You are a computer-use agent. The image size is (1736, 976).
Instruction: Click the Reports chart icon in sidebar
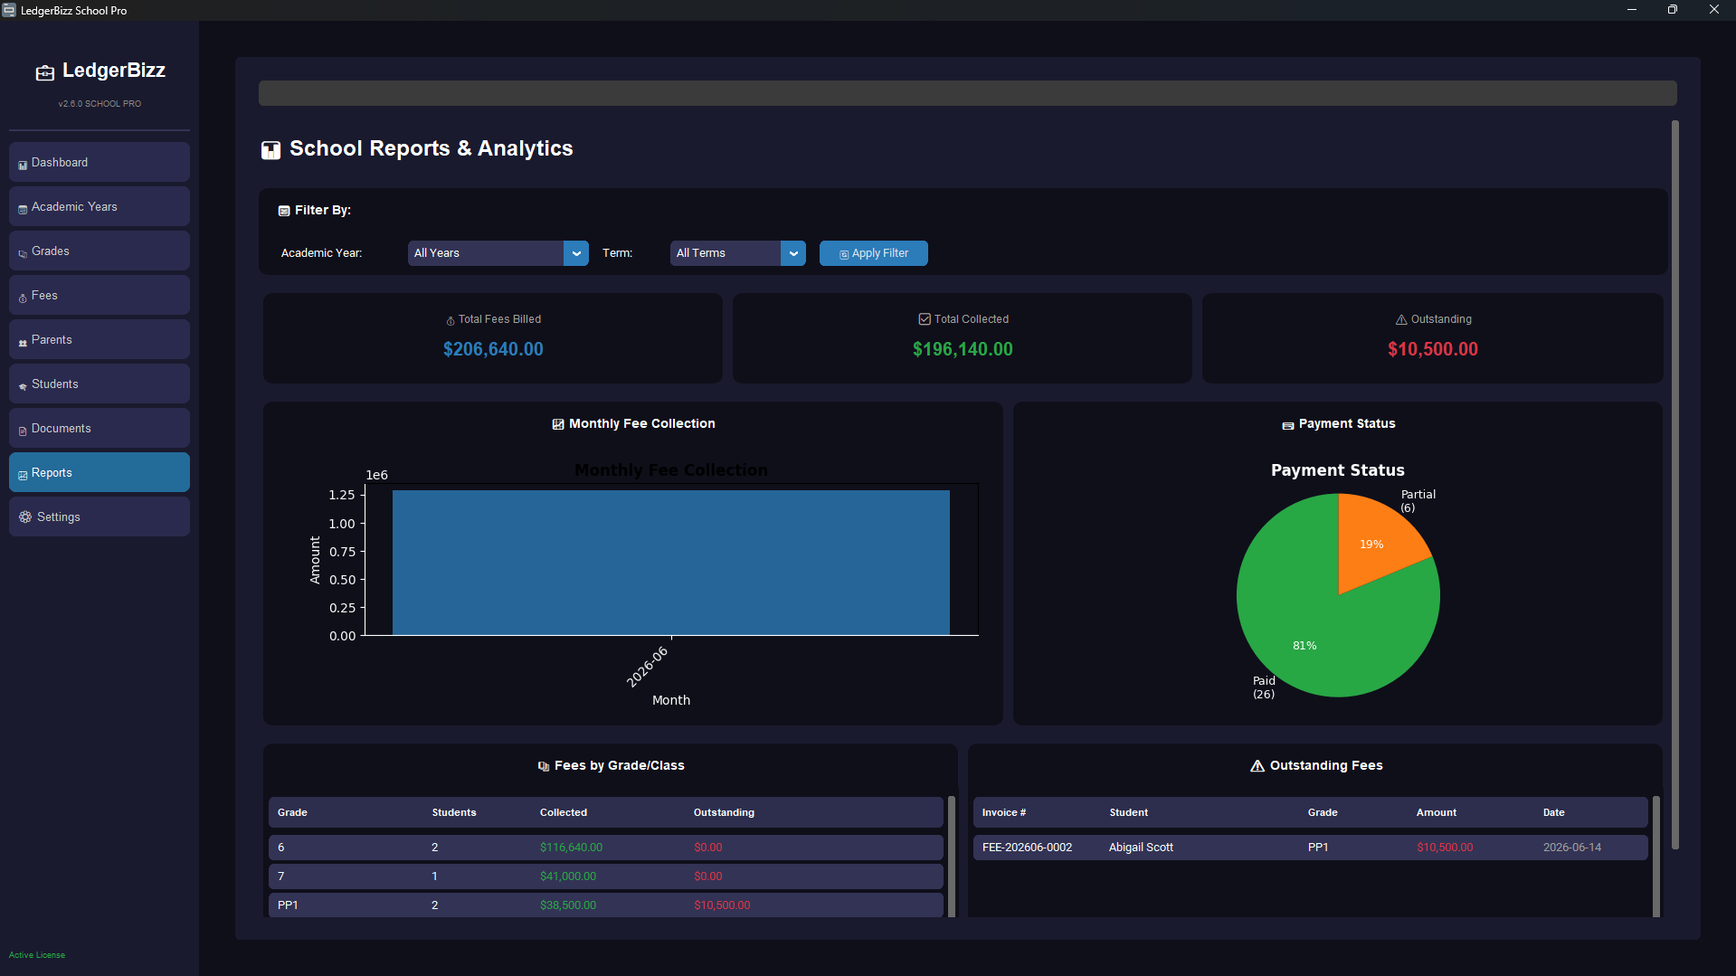pyautogui.click(x=23, y=475)
